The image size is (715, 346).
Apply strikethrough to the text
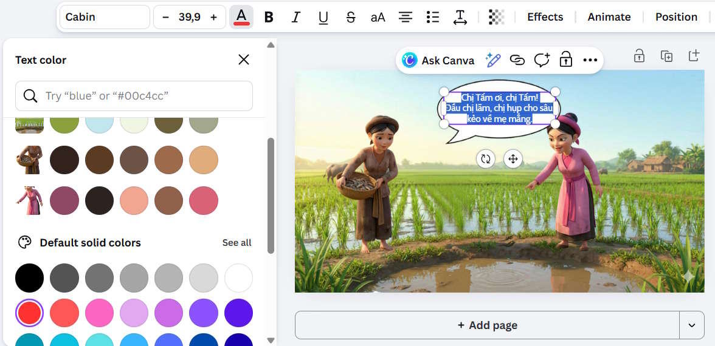[351, 17]
